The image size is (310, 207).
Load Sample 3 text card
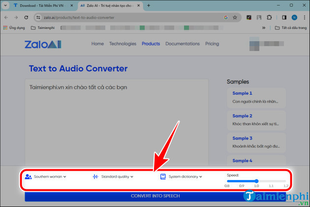(256, 143)
